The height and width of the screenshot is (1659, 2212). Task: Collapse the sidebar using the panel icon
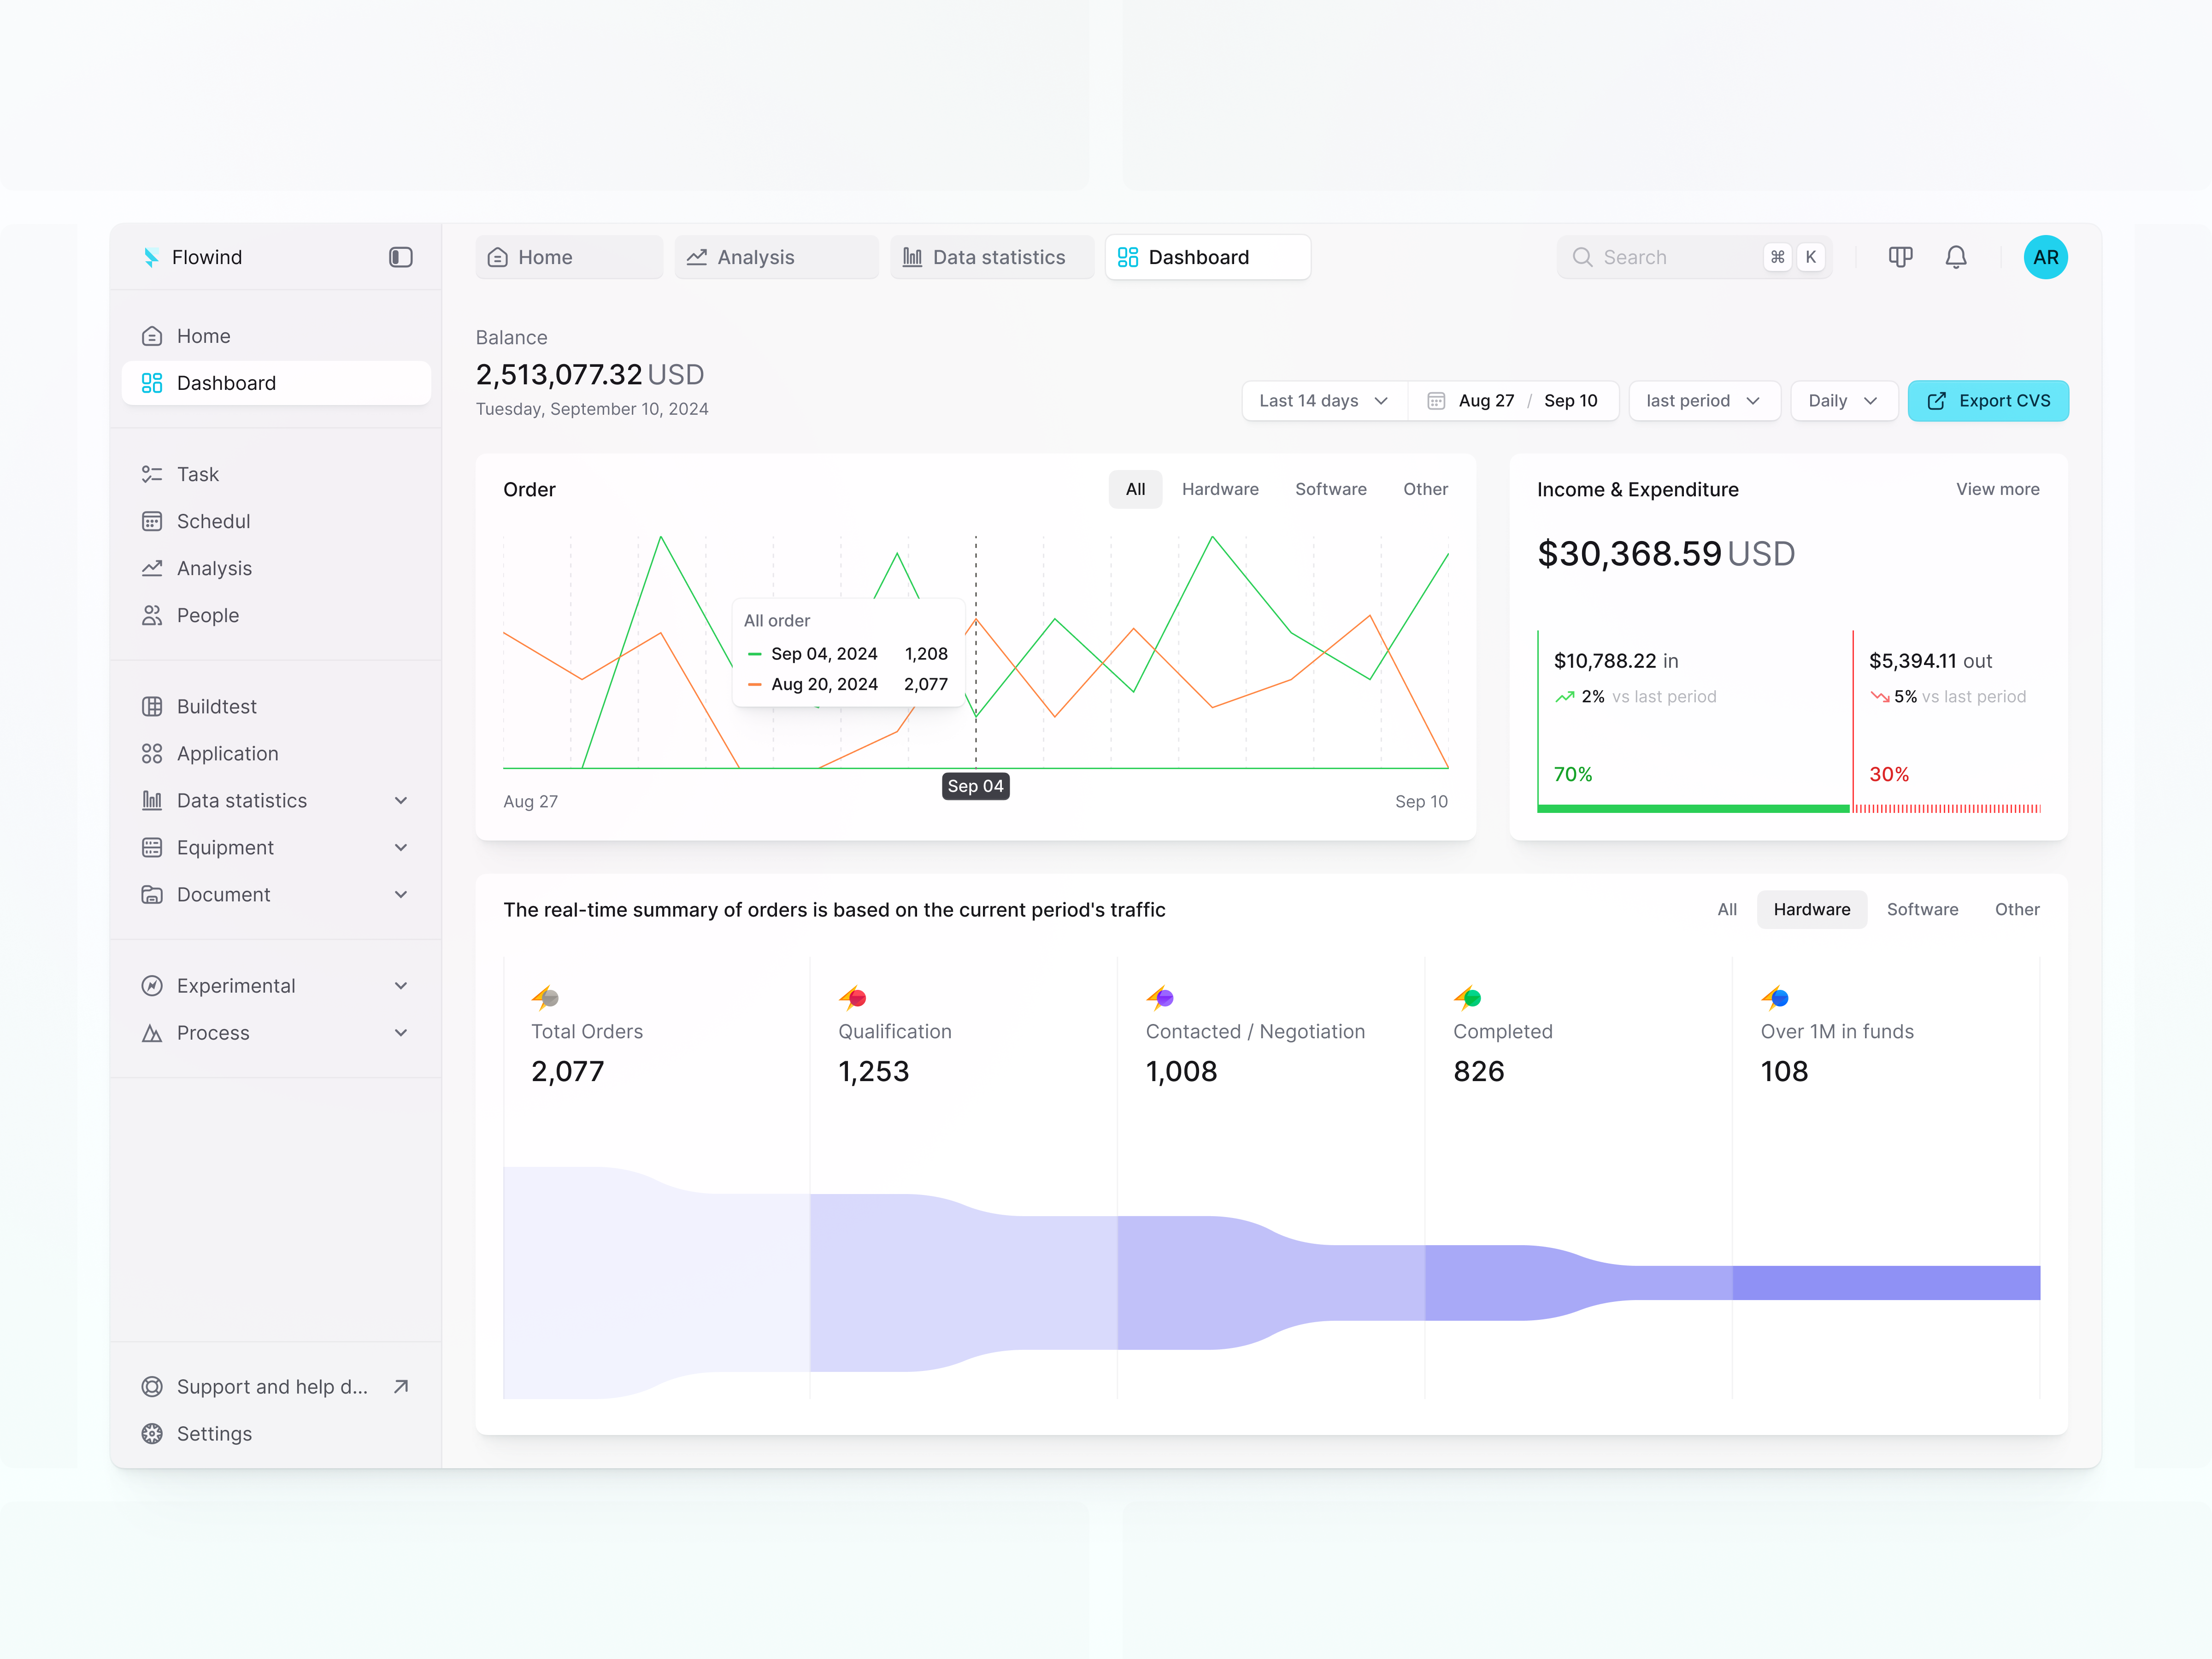point(400,257)
